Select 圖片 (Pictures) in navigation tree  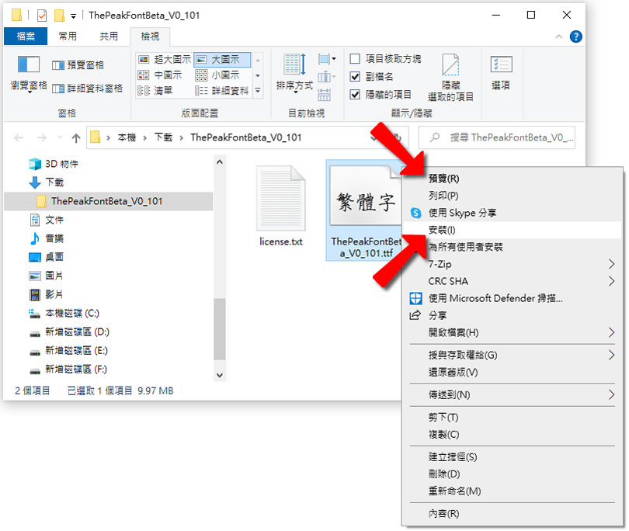47,276
